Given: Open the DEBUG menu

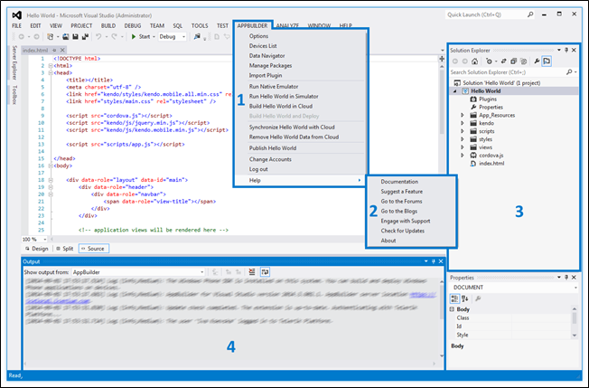Looking at the screenshot, I should [133, 25].
